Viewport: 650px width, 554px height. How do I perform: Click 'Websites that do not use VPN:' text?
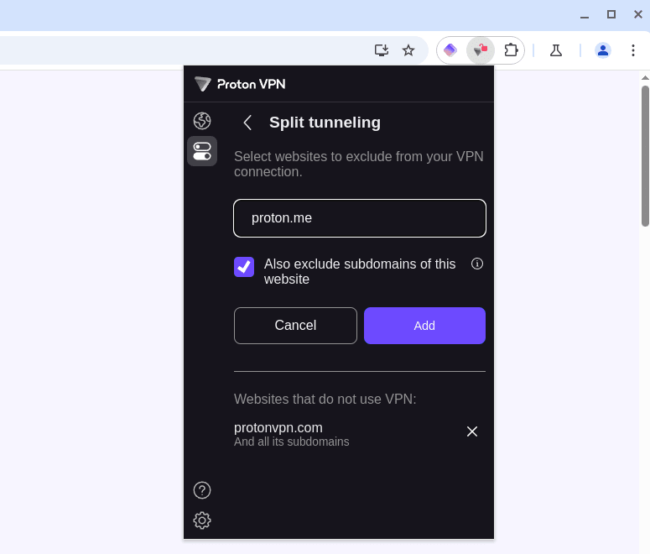[325, 399]
